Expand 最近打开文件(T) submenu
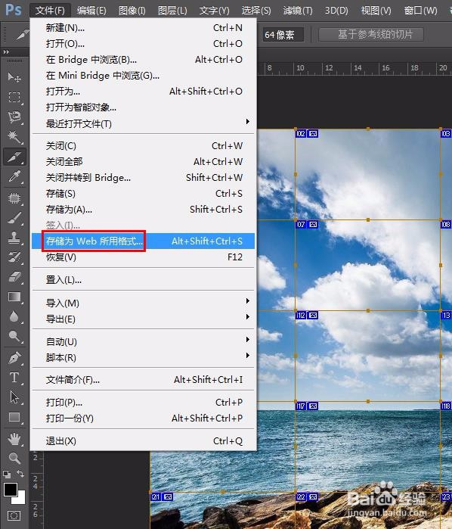Screen dimensions: 452x529 (x=144, y=123)
